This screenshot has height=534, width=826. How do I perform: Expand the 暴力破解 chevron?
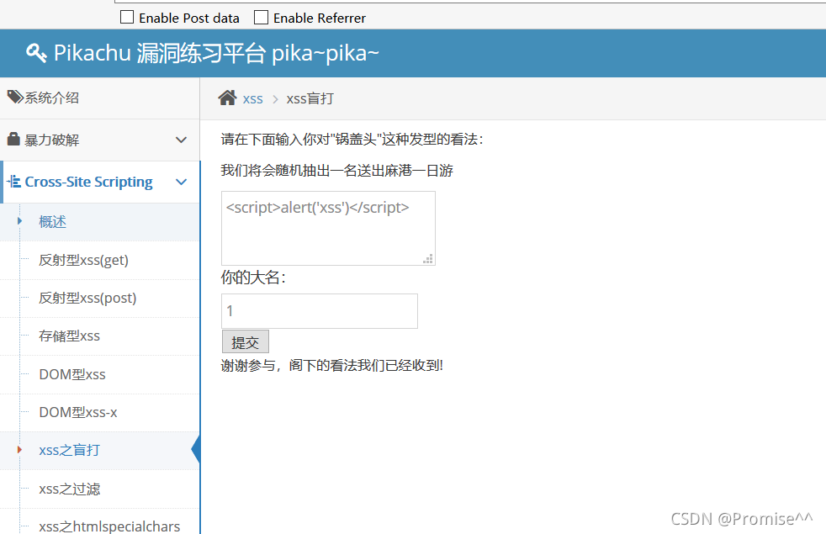click(181, 140)
